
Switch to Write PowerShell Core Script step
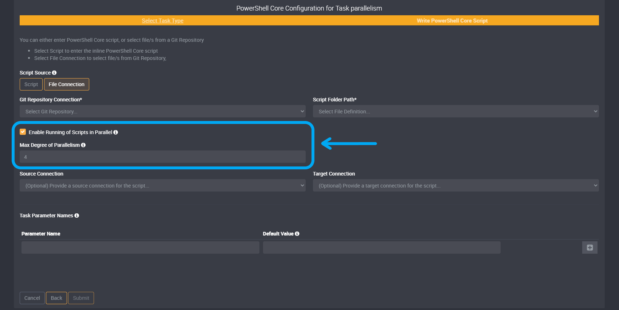pos(452,21)
